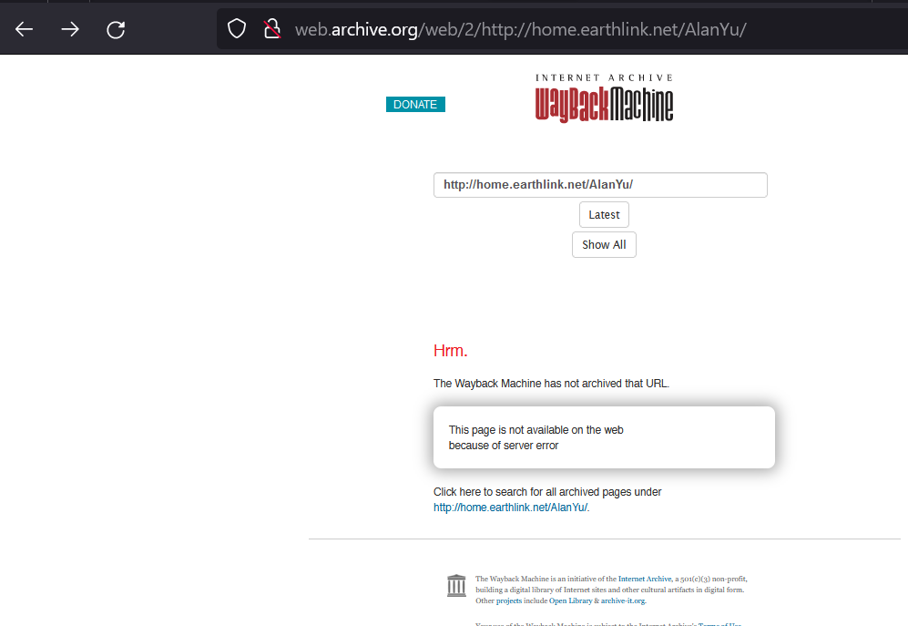Image resolution: width=908 pixels, height=626 pixels.
Task: Click the Show All button
Action: tap(604, 244)
